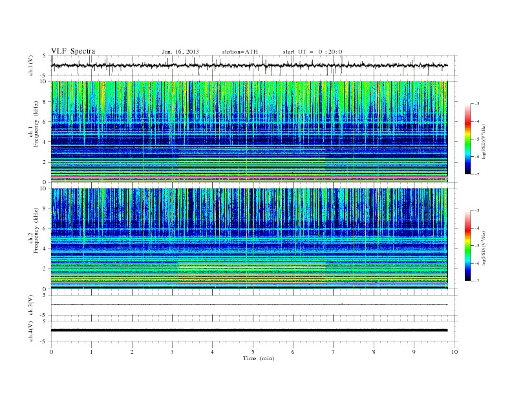Screen dimensions: 512x395
Task: Click the ch.2 spectrogram color bar
Action: [x=467, y=246]
